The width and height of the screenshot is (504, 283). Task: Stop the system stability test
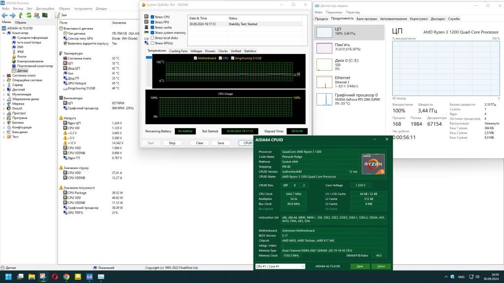(x=172, y=143)
